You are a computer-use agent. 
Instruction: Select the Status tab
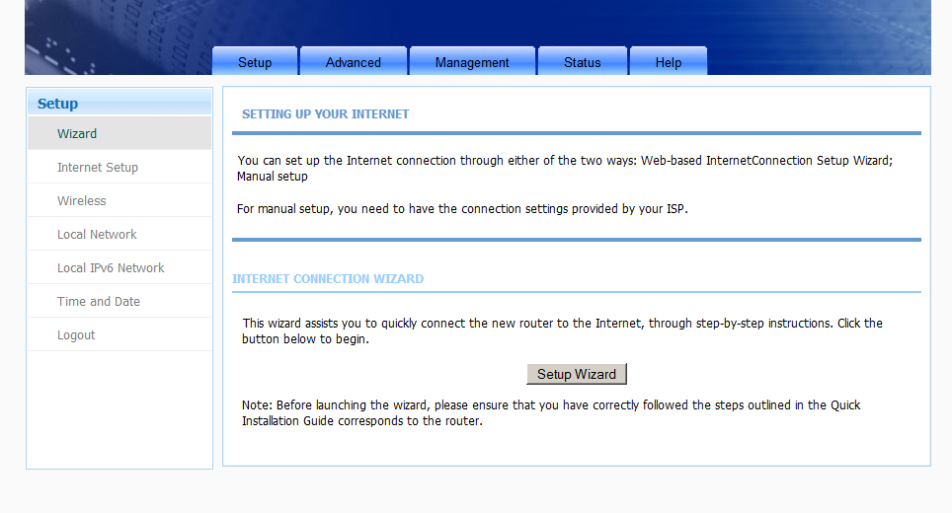tap(583, 62)
